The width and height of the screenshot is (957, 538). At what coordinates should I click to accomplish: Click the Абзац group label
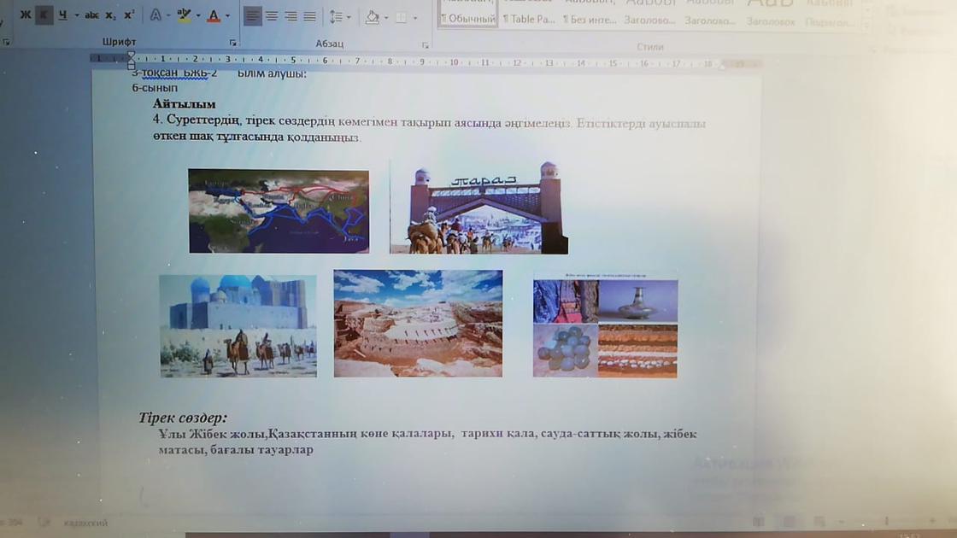point(330,44)
